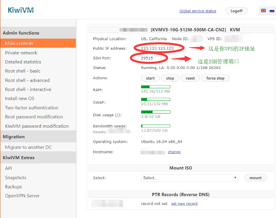Viewport: 276px width, 218px height.
Task: Log out using the Logoff button
Action: click(237, 11)
